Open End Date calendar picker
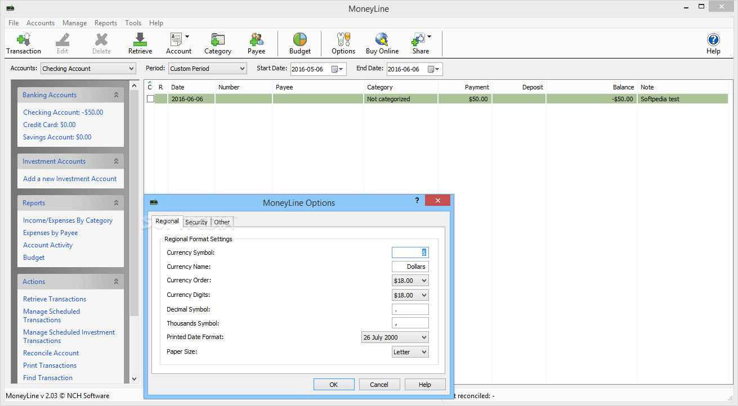 click(x=434, y=69)
